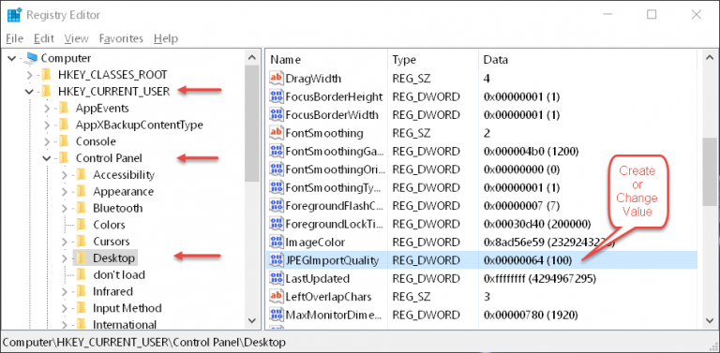Open the Edit menu
Image resolution: width=720 pixels, height=353 pixels.
click(x=44, y=38)
